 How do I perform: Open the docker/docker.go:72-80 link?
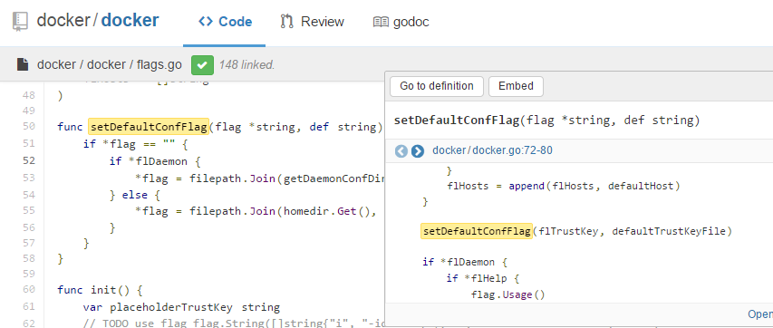click(492, 150)
